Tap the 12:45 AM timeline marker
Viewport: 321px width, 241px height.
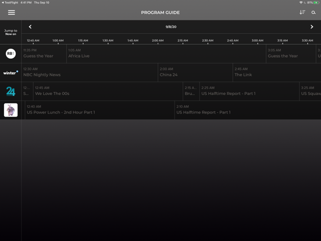point(33,41)
